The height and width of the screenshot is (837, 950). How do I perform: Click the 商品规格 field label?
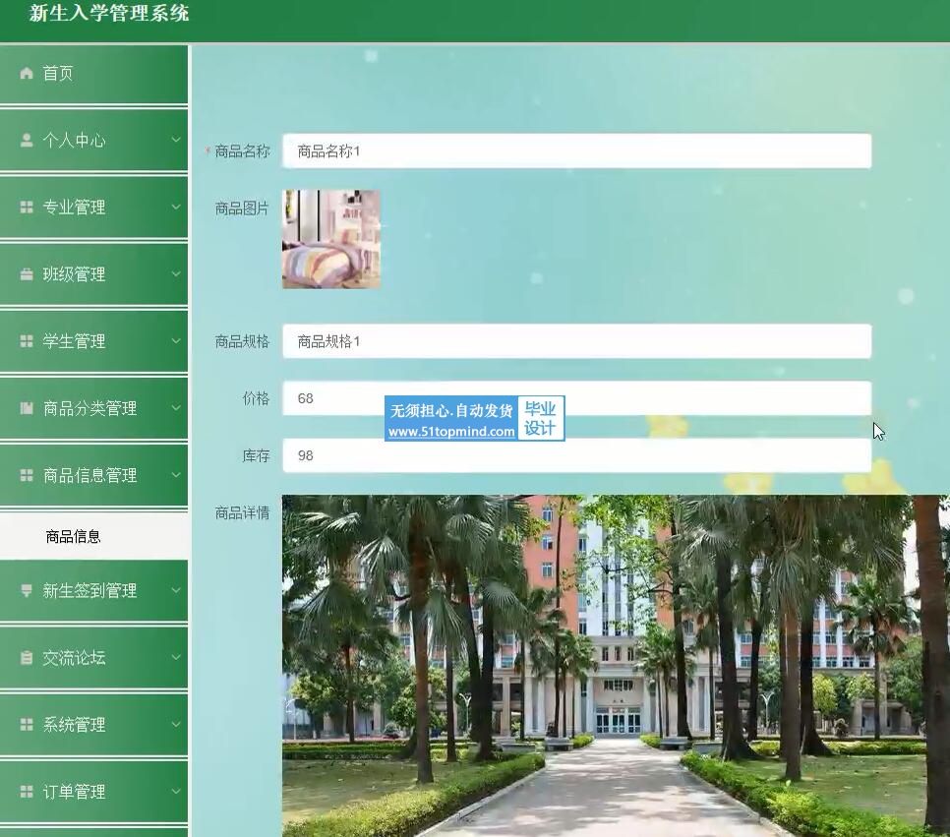[242, 341]
